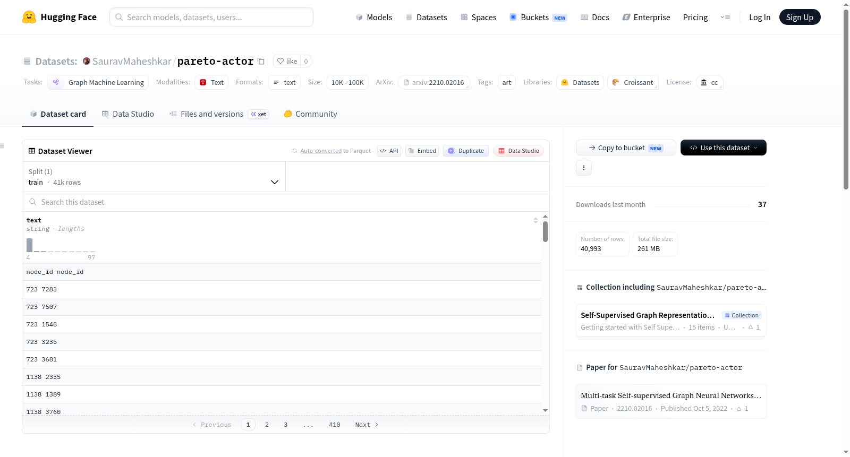The height and width of the screenshot is (457, 850).
Task: Click the text format tag
Action: pyautogui.click(x=284, y=82)
